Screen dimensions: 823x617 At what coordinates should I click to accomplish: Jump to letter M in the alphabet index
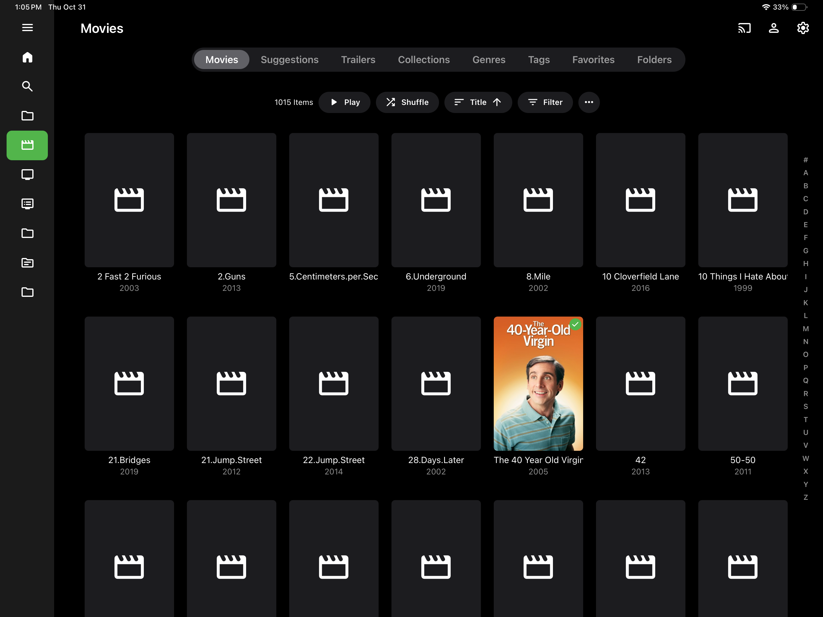coord(806,329)
